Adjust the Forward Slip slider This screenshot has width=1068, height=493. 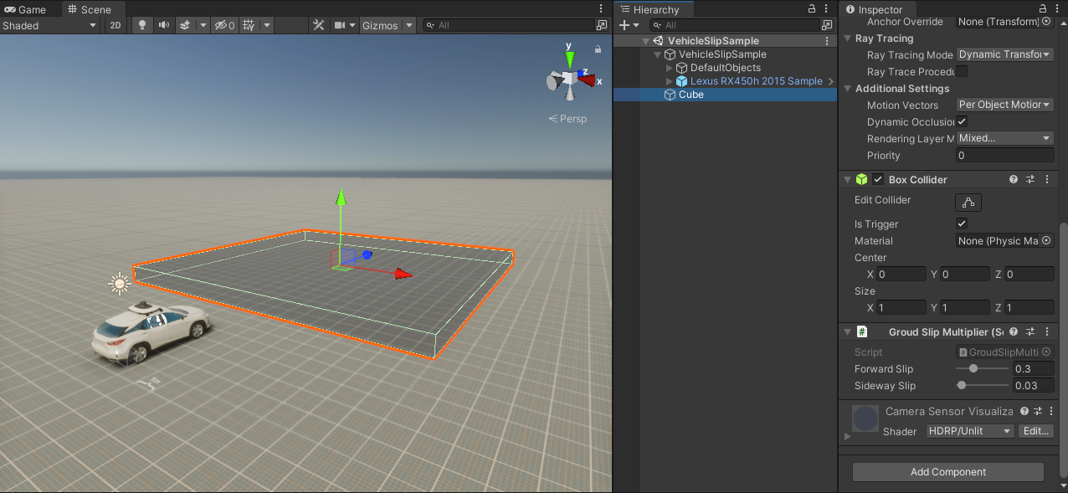point(973,368)
